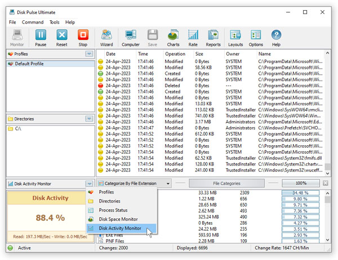Click the 7.32 % progress bar
This screenshot has height=260, width=338.
point(300,217)
